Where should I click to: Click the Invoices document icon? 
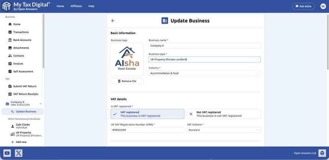pos(10,64)
